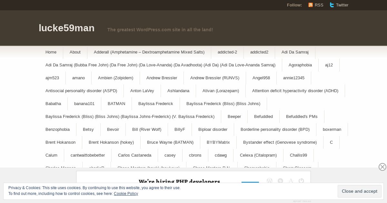
Task: Open the Celexa (Citalopram) page
Action: click(258, 155)
